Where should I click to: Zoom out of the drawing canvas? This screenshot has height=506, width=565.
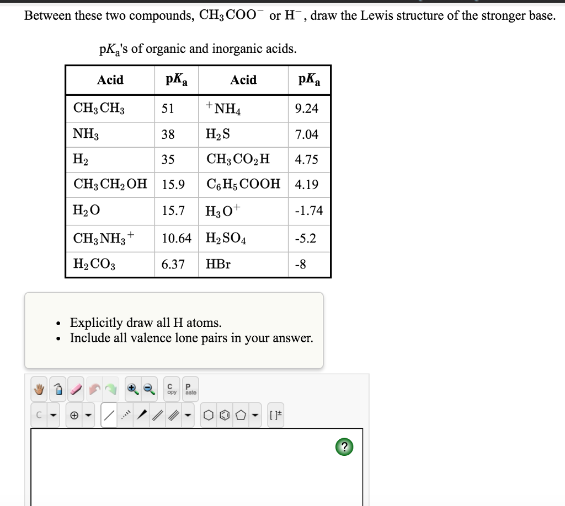(x=148, y=389)
